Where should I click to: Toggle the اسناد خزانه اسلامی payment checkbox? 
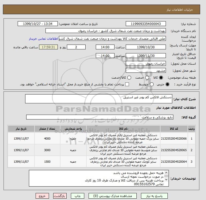[x=127, y=84]
